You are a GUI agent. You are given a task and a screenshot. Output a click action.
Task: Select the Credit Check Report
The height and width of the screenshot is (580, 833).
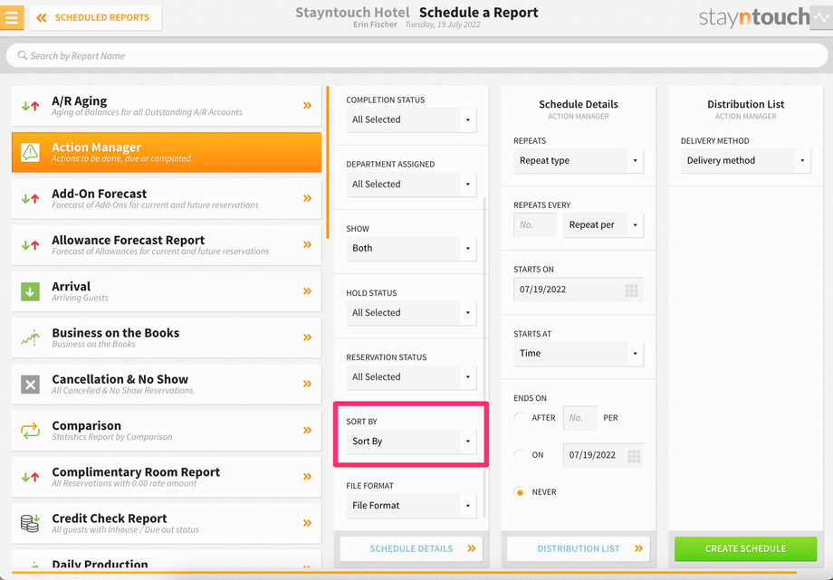(x=167, y=523)
